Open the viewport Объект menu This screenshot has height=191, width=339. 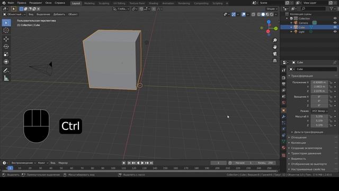73,14
